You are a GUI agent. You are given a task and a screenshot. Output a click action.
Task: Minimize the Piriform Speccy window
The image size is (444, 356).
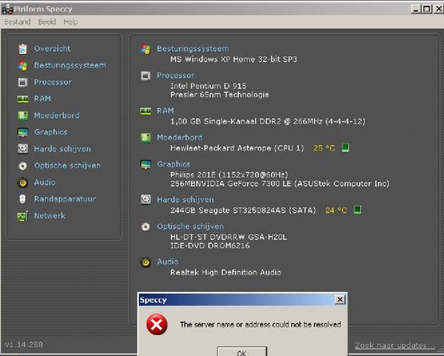pos(415,9)
